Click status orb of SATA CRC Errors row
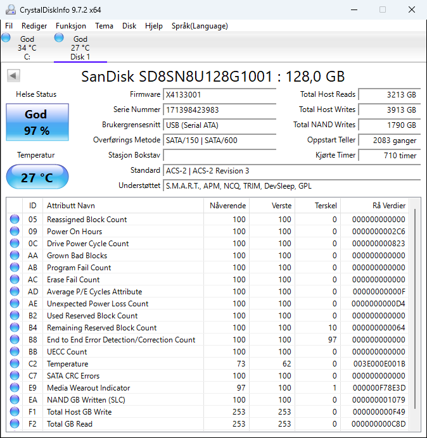 15,375
